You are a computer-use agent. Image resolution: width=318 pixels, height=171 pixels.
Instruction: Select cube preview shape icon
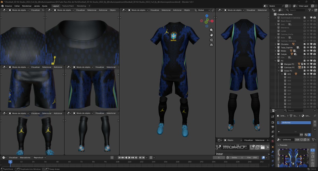[313, 157]
